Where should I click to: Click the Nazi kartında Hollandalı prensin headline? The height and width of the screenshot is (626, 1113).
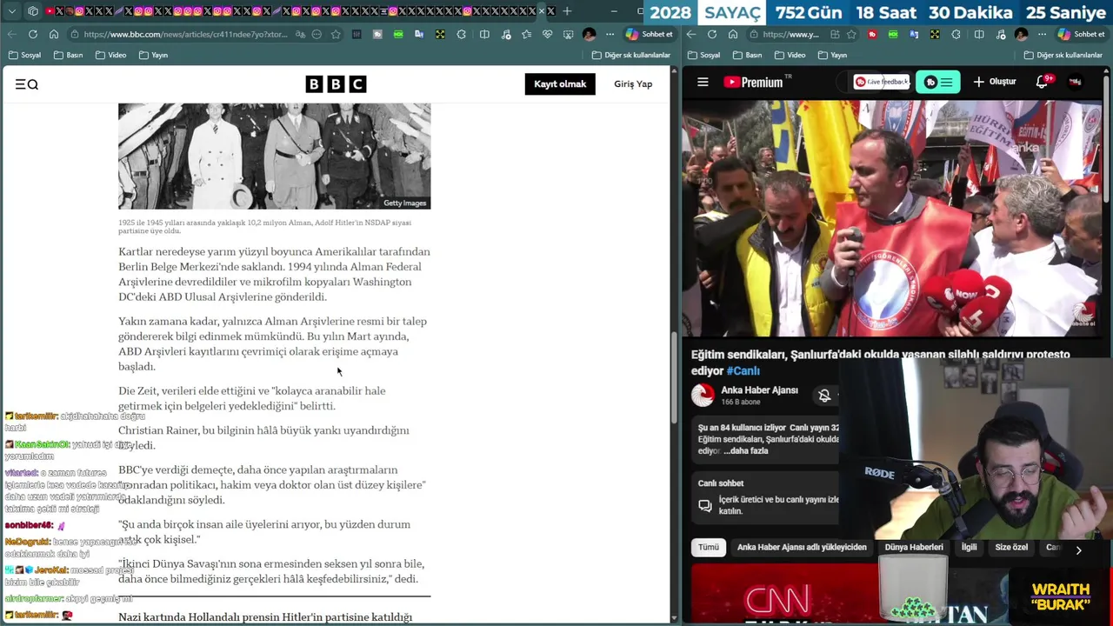coord(265,616)
